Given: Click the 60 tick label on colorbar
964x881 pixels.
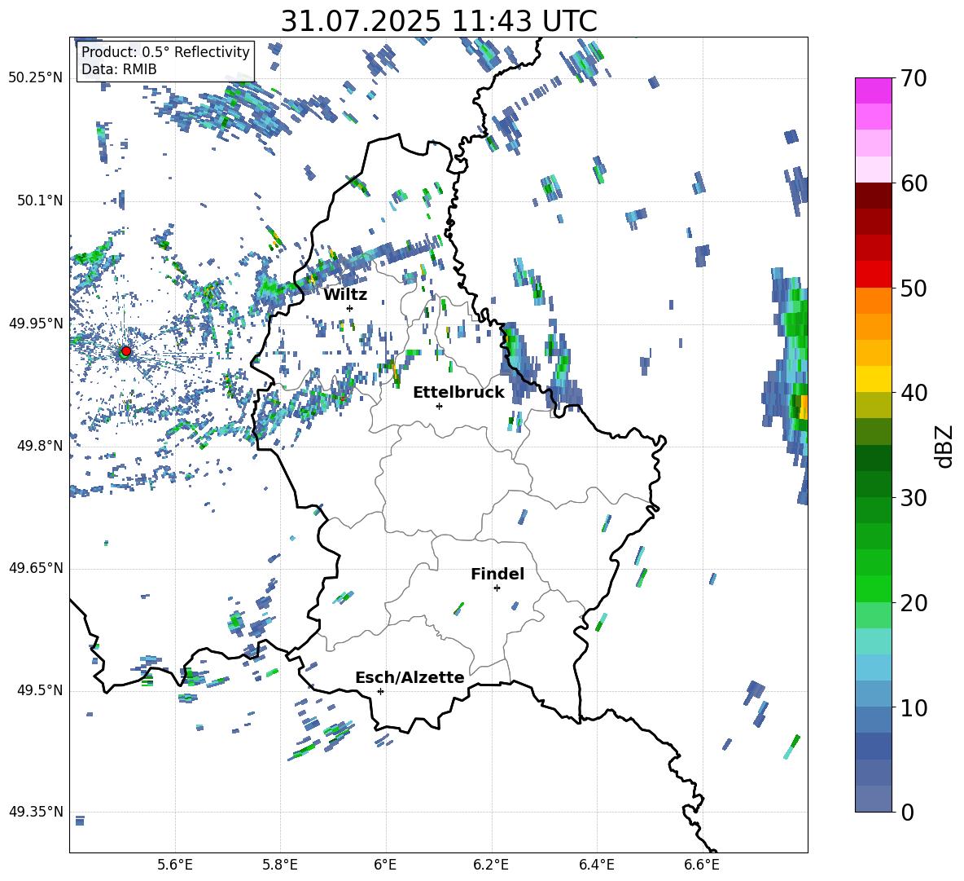Looking at the screenshot, I should [913, 183].
